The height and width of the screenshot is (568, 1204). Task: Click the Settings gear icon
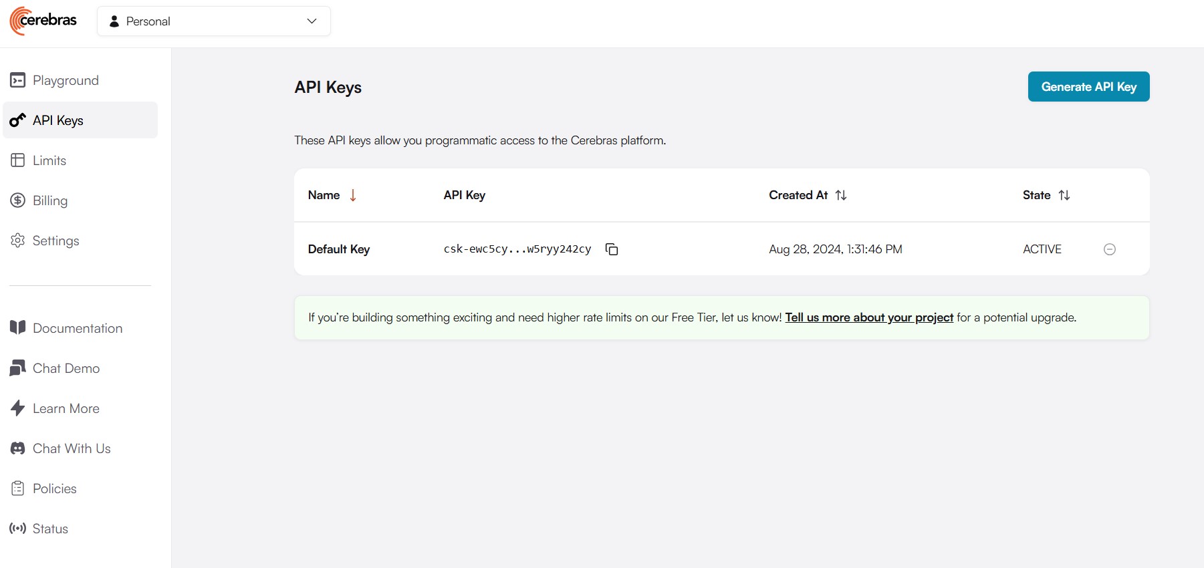pyautogui.click(x=18, y=241)
